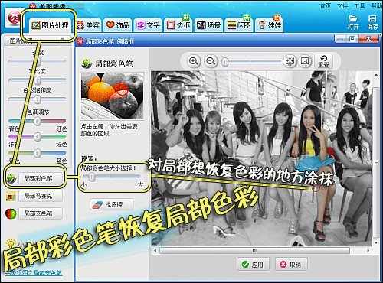This screenshot has height=283, width=383.
Task: Open the 工具 tools menu
Action: point(359,6)
